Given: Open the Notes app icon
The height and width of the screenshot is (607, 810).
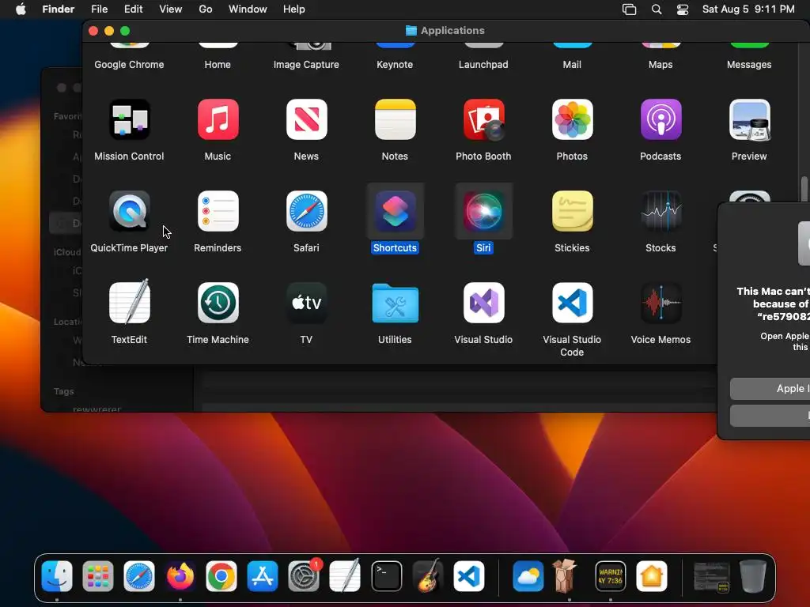Looking at the screenshot, I should (395, 120).
